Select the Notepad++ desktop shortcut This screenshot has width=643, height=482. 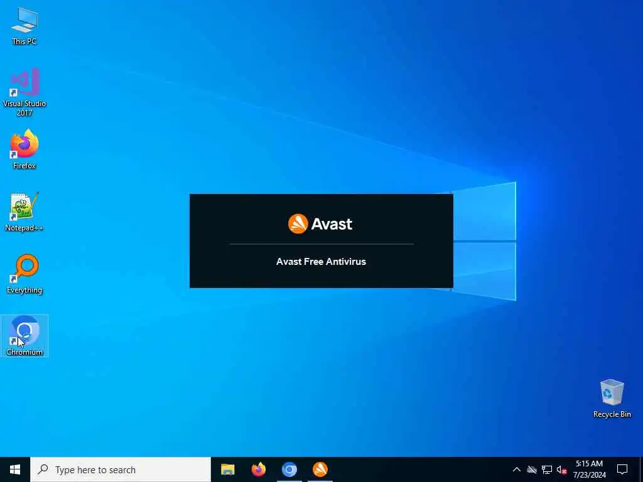(x=24, y=212)
